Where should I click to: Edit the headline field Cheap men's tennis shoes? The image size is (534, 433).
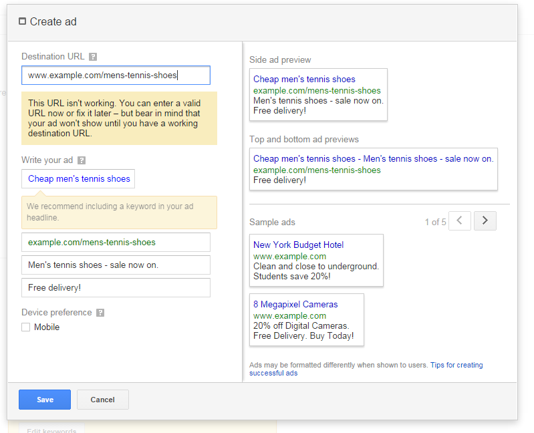coord(78,178)
